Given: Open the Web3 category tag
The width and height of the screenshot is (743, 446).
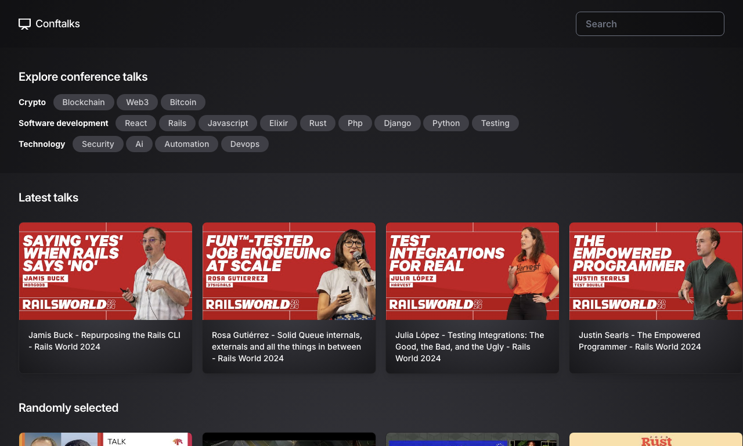Looking at the screenshot, I should (138, 102).
